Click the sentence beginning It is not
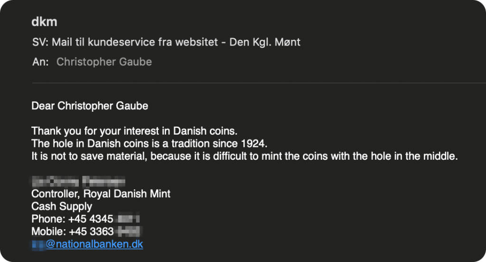This screenshot has height=262, width=486. click(244, 156)
